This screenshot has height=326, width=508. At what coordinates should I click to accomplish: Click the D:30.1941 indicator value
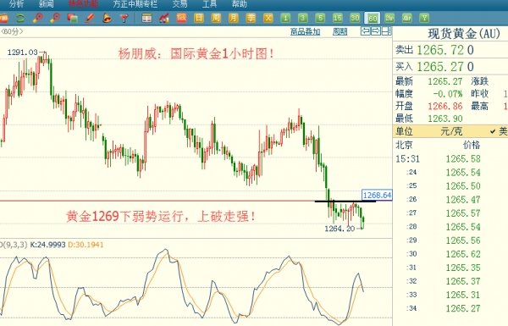click(86, 245)
